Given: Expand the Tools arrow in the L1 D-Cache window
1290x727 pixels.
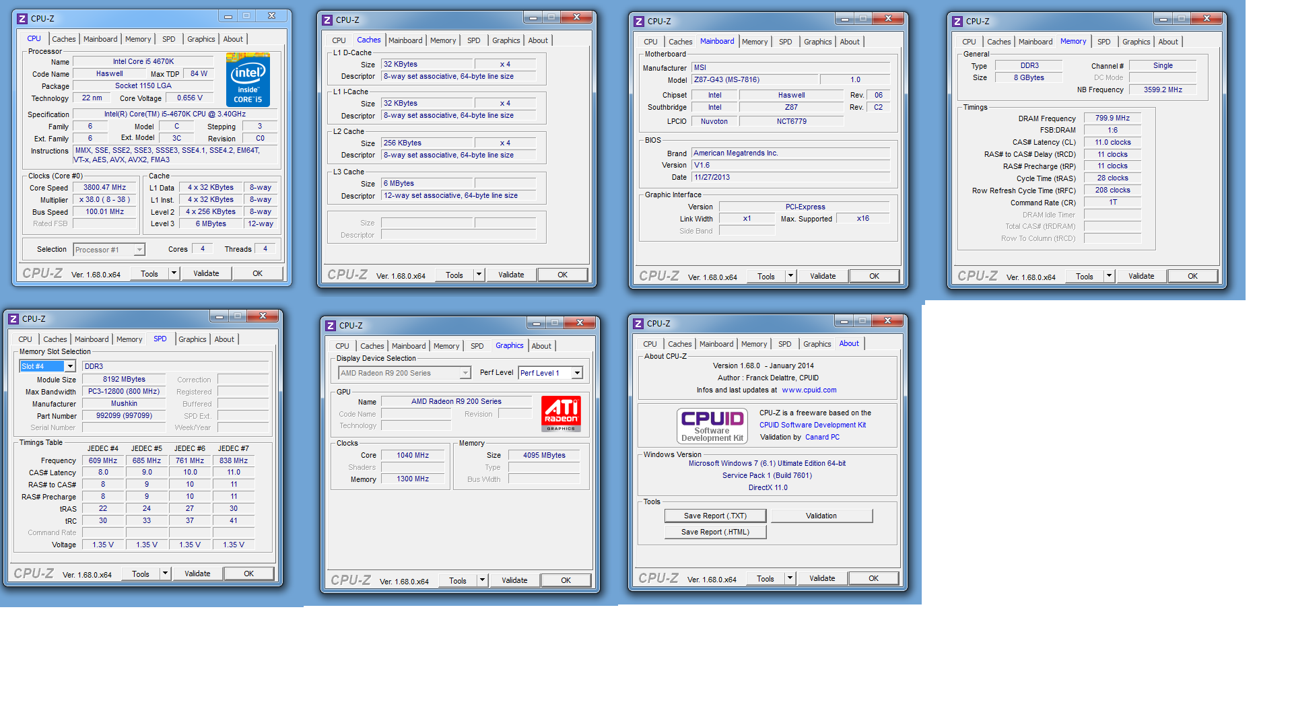Looking at the screenshot, I should 479,275.
